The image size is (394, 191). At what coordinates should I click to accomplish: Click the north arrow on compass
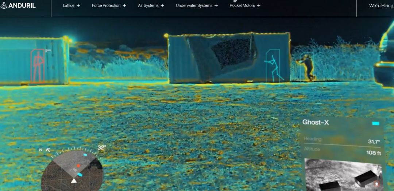48,150
